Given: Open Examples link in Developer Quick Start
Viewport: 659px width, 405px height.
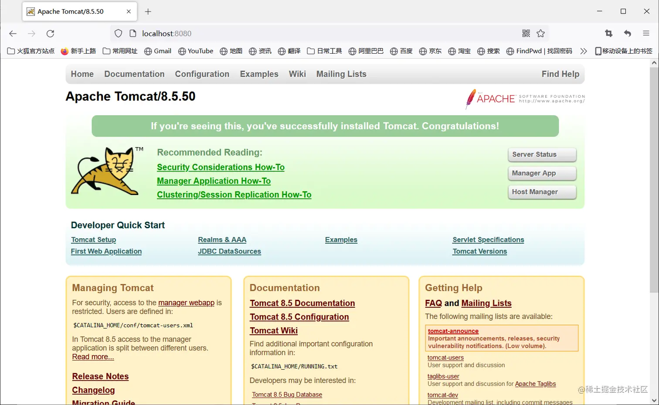Looking at the screenshot, I should pos(341,240).
